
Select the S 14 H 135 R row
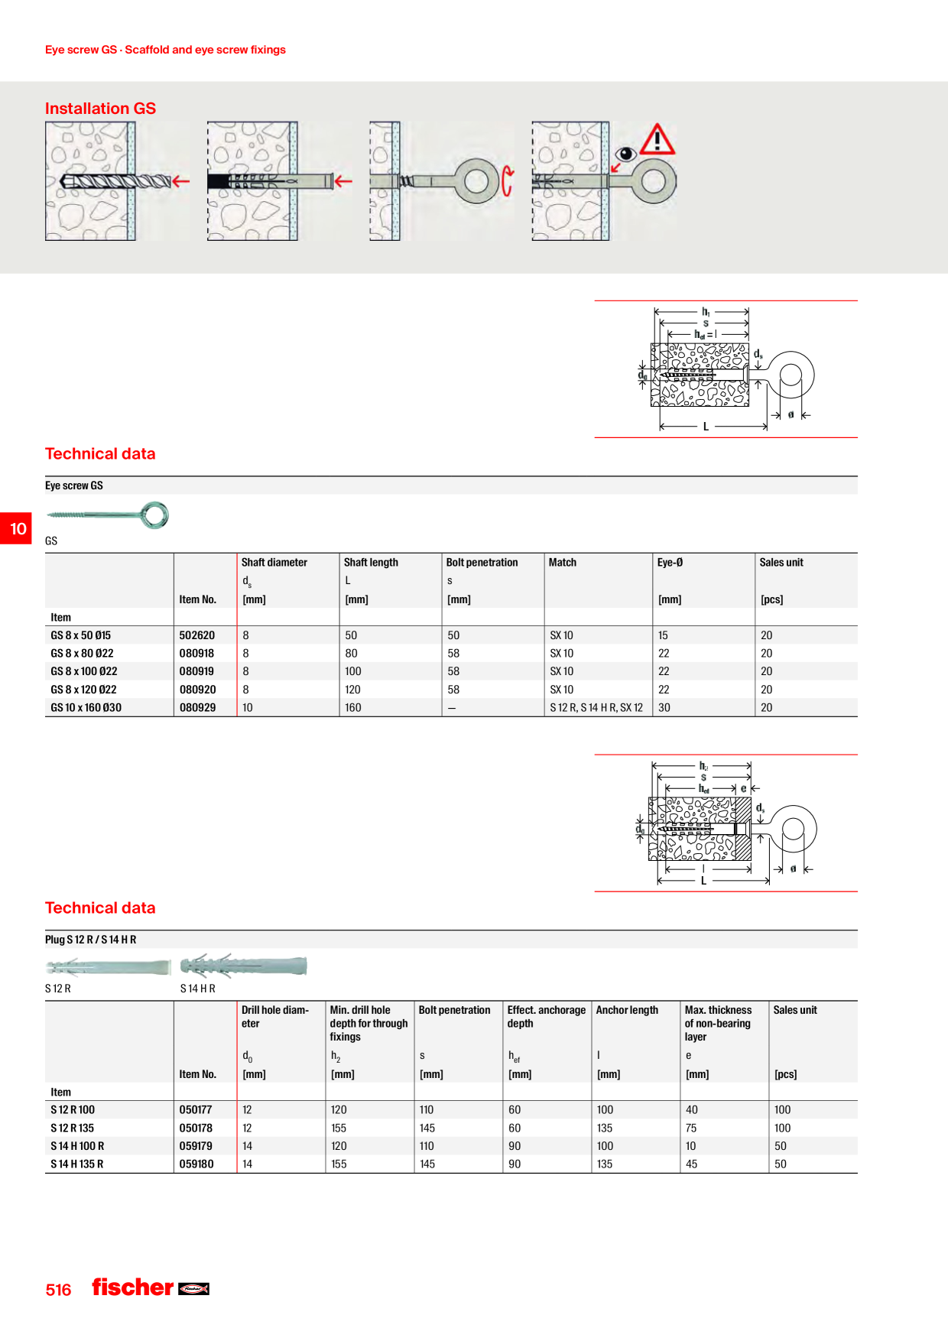point(451,1164)
